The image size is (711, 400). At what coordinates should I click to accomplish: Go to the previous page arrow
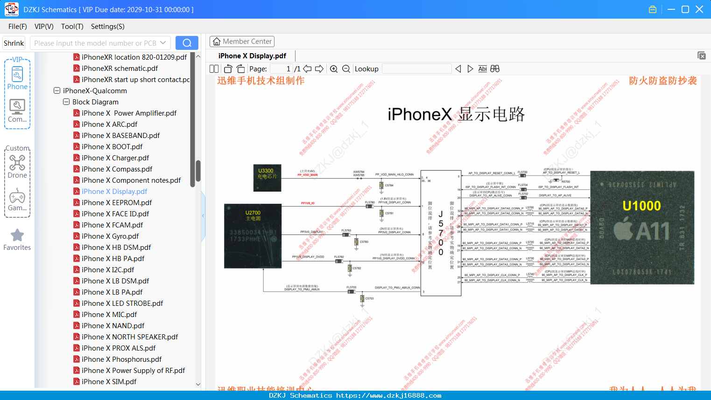(x=307, y=69)
